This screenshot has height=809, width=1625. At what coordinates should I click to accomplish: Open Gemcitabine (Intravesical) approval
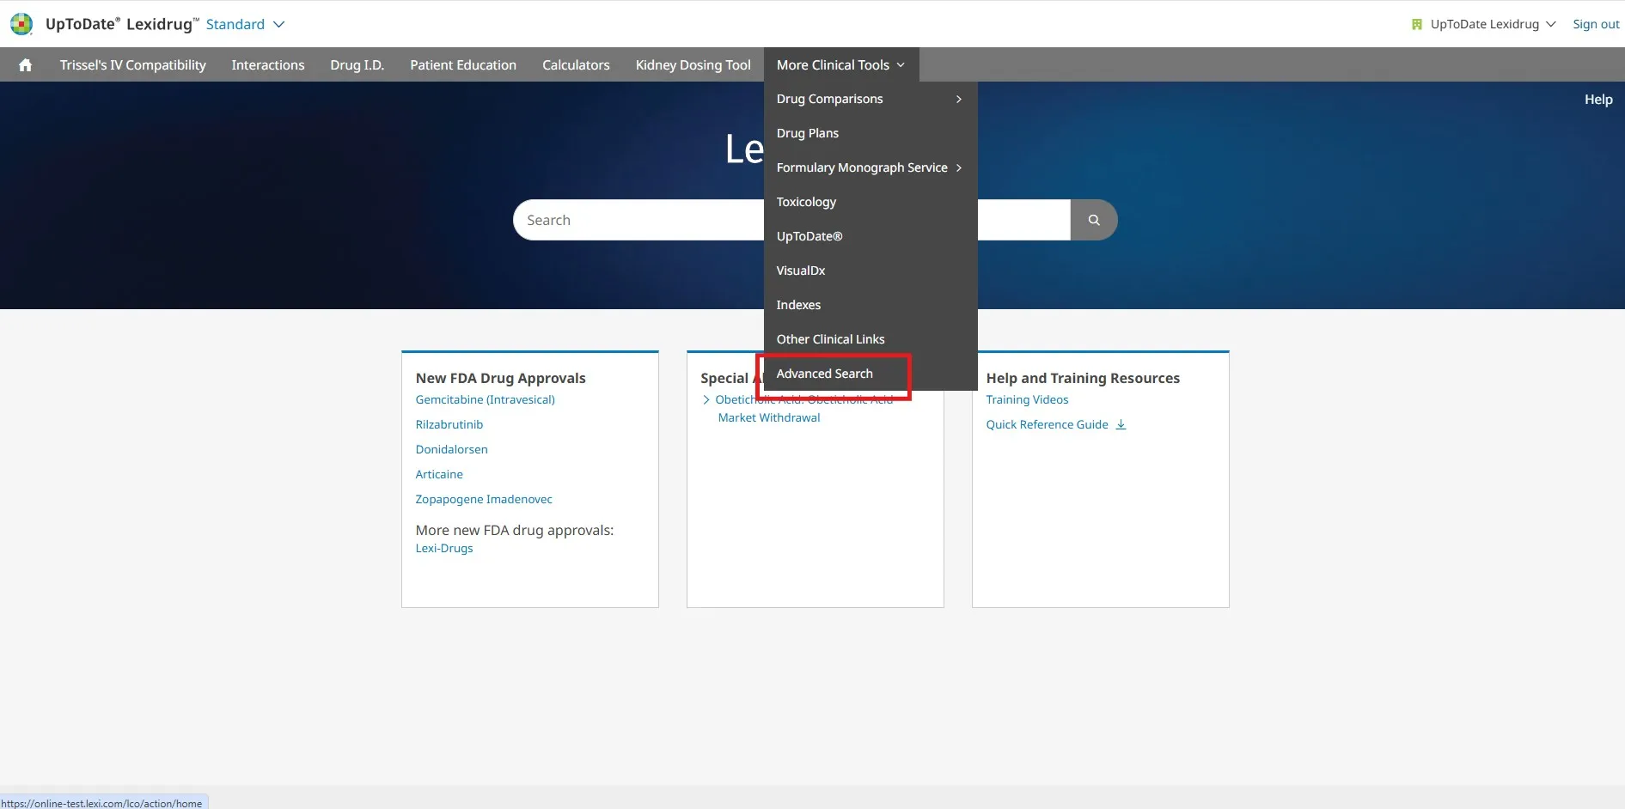pos(486,399)
